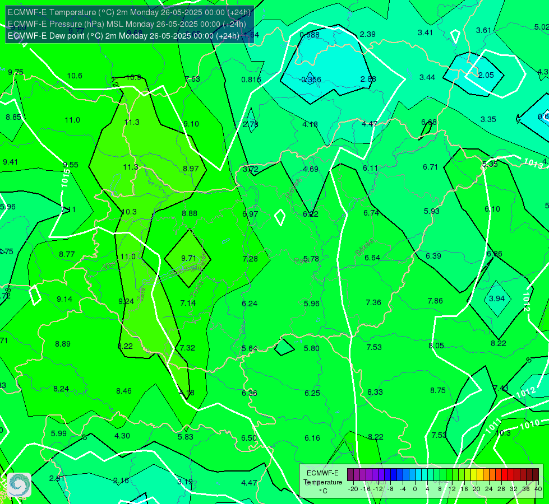Click the 8.75 temperature value
Screen dimensions: 549x504
click(438, 390)
